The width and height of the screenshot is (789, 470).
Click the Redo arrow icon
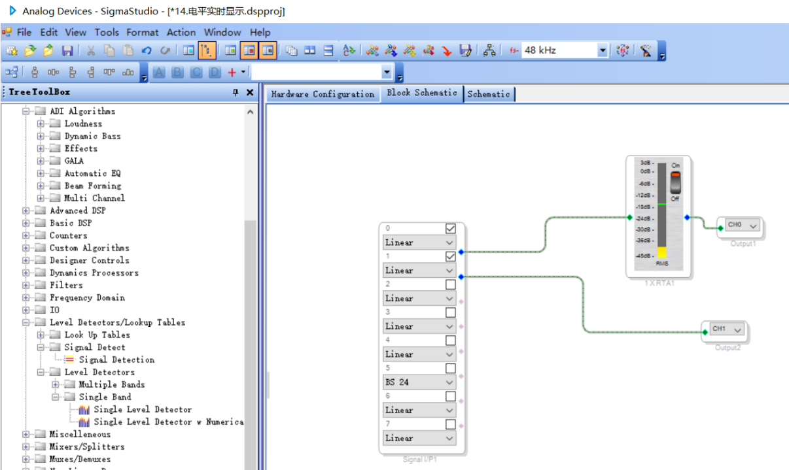pyautogui.click(x=165, y=50)
